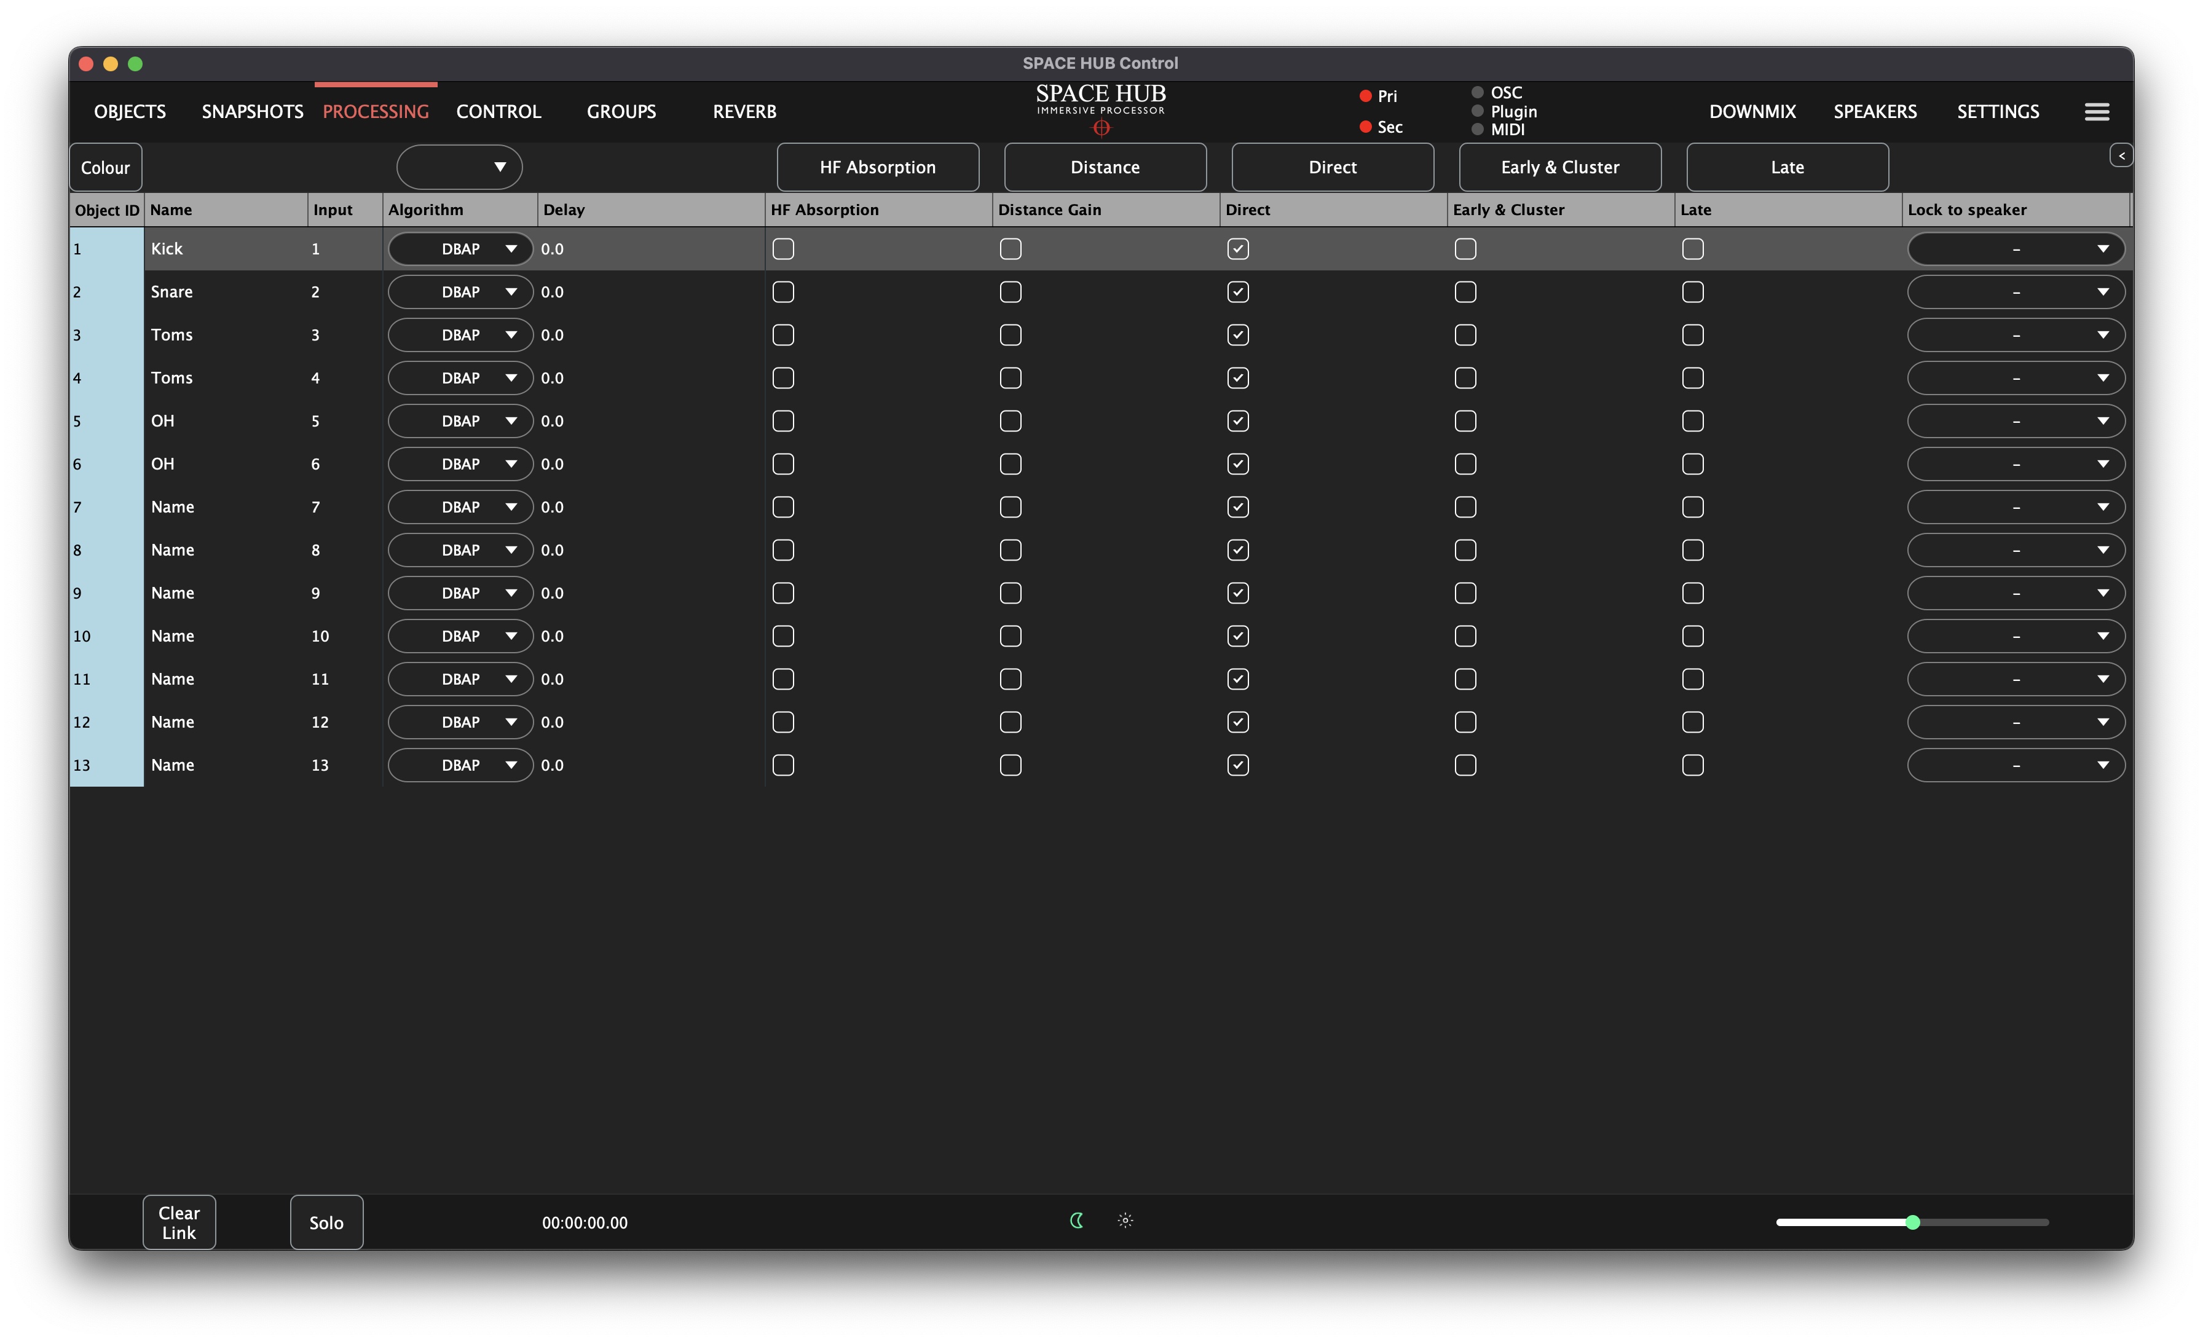
Task: Click the Colour button
Action: [106, 167]
